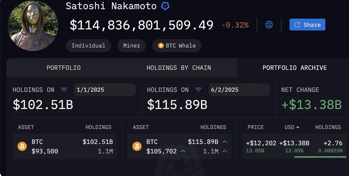Switch to Holdings By Chain tab

click(179, 68)
